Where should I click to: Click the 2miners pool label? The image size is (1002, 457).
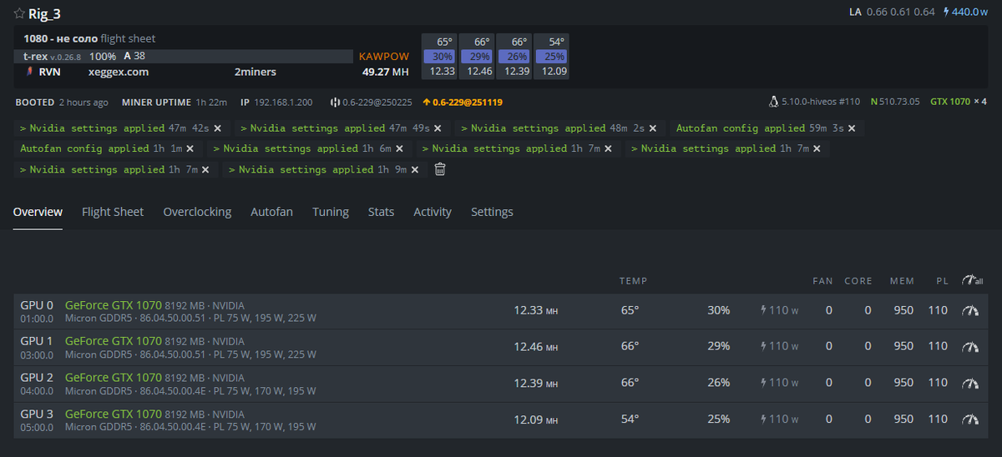(256, 72)
